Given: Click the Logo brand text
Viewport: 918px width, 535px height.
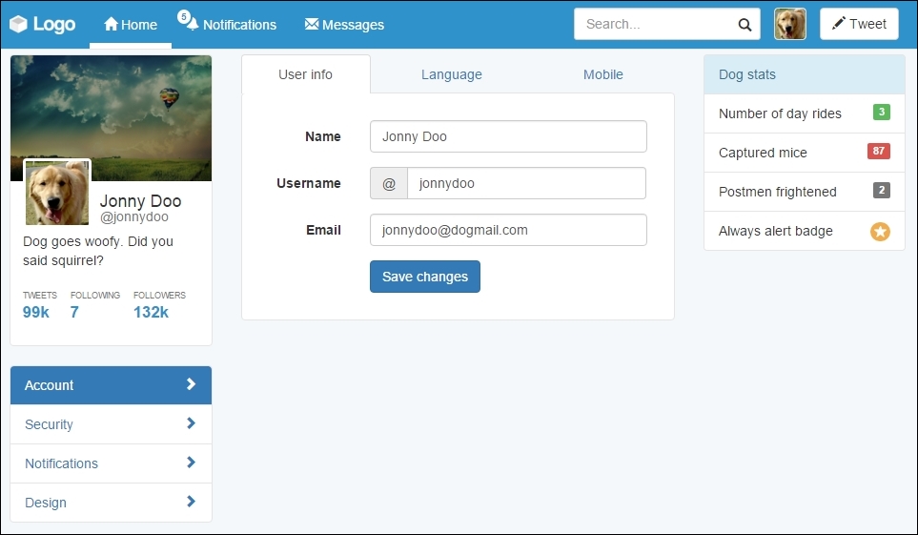Looking at the screenshot, I should click(54, 24).
